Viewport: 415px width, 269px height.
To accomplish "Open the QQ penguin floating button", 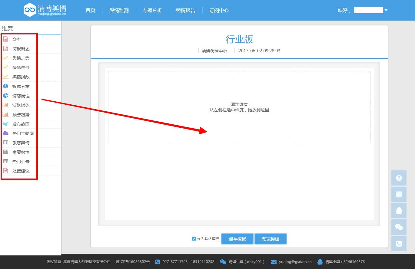I will [x=399, y=211].
